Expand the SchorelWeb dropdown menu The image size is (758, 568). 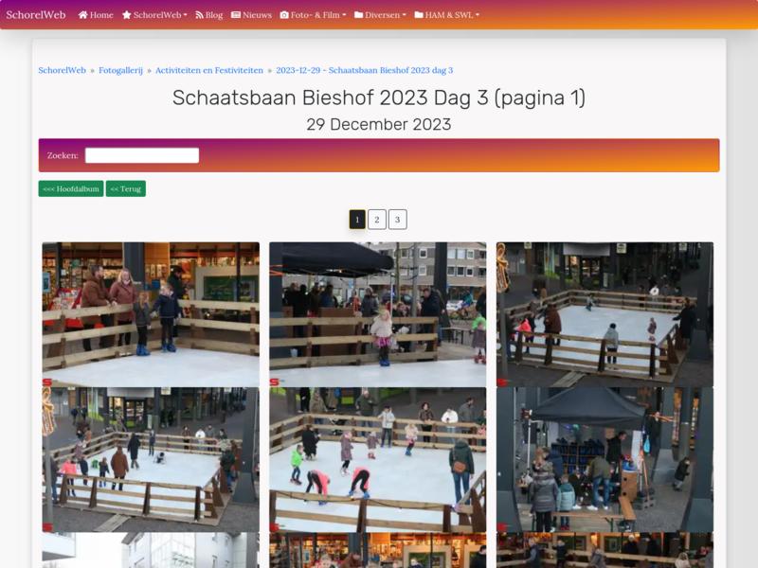(x=154, y=15)
